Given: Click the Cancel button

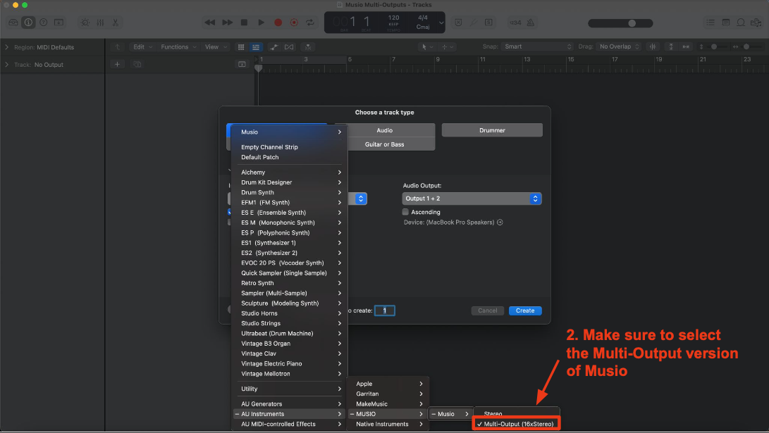Looking at the screenshot, I should tap(488, 310).
